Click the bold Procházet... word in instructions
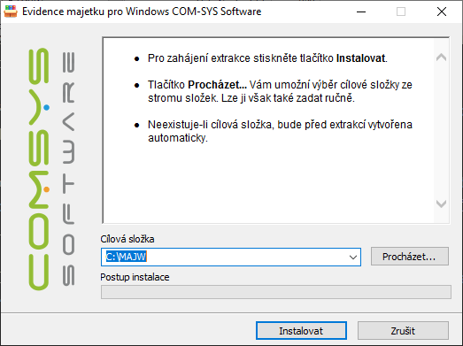 pyautogui.click(x=217, y=85)
